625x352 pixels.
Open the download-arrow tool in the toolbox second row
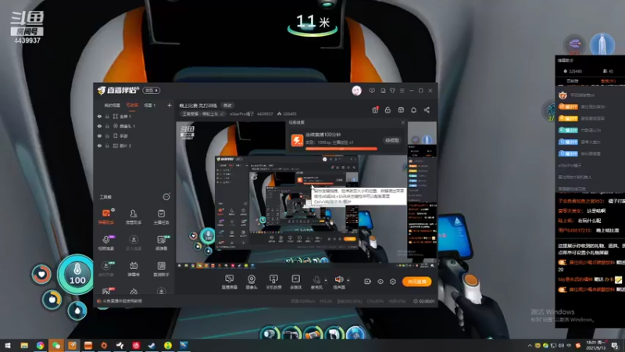pos(133,242)
